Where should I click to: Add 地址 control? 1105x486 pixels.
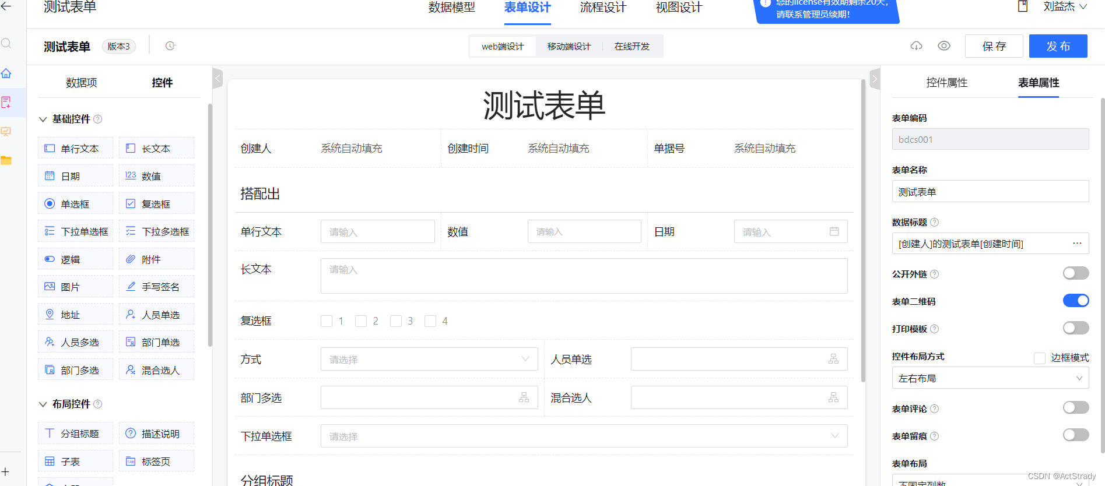tap(75, 315)
